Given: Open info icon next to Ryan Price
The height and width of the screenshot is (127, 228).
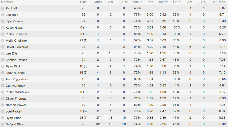Looking at the screenshot, I should [x=3, y=118].
